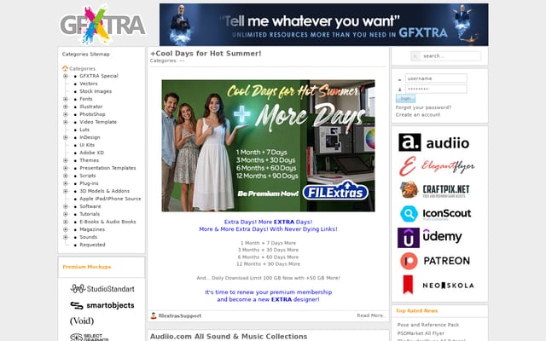Click the home icon beside Categories

click(65, 68)
